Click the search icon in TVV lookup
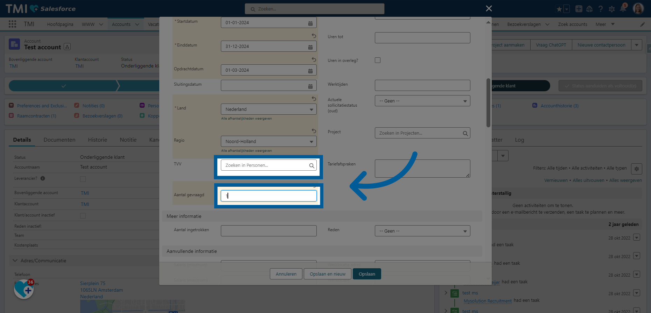651x313 pixels. [x=311, y=165]
